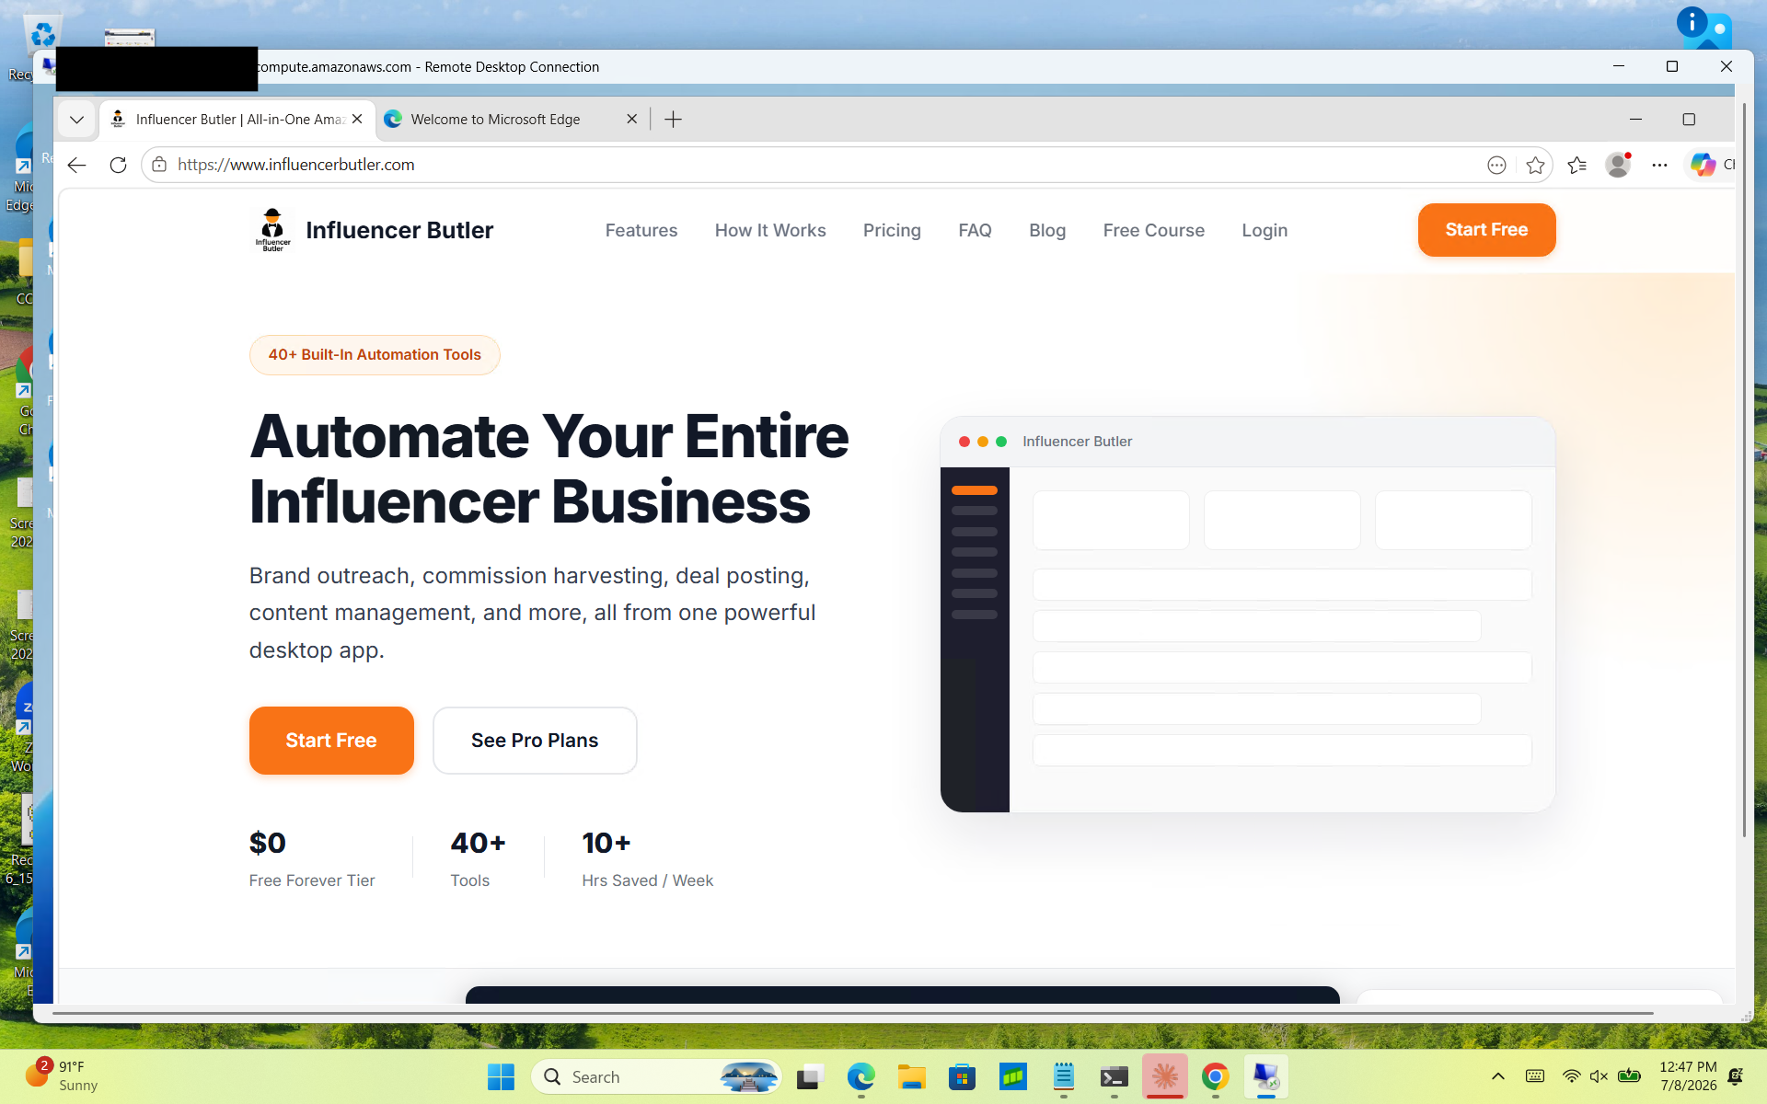Open the FAQ nav link

click(975, 231)
